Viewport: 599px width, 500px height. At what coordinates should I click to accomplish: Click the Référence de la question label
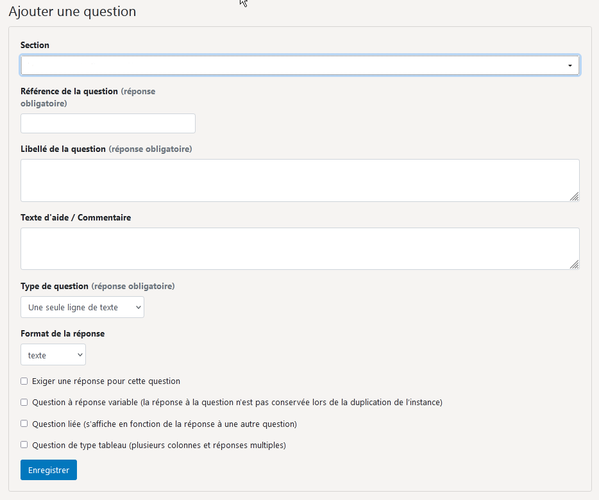(x=69, y=91)
